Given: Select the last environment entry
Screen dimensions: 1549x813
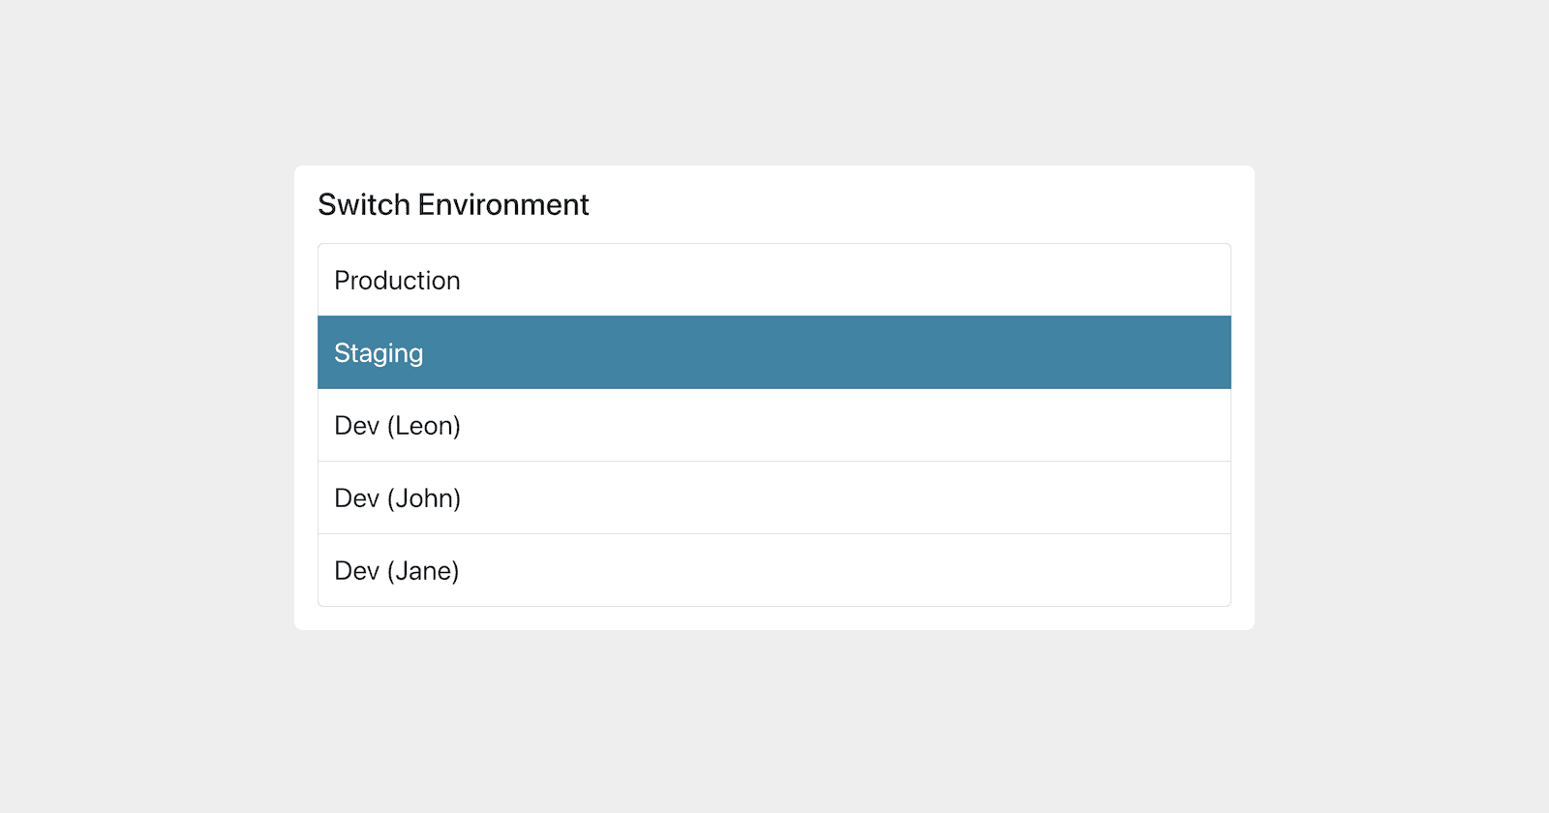Looking at the screenshot, I should click(774, 570).
